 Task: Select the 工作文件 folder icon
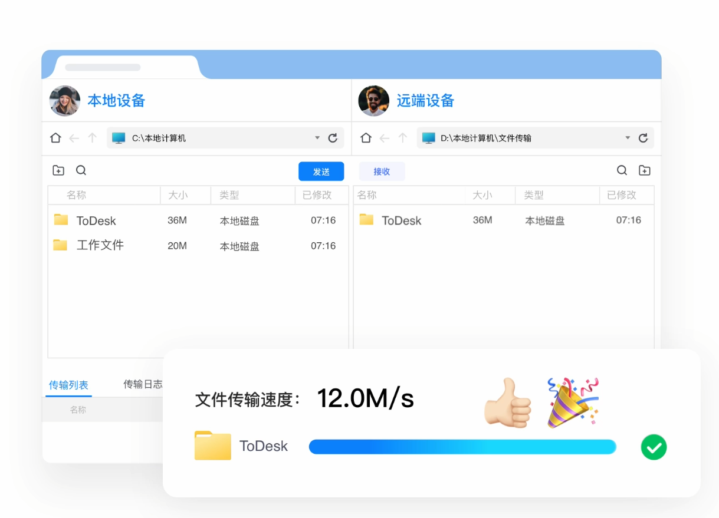coord(60,245)
